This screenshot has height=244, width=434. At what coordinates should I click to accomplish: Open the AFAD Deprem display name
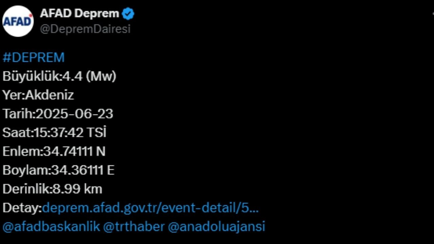[80, 14]
